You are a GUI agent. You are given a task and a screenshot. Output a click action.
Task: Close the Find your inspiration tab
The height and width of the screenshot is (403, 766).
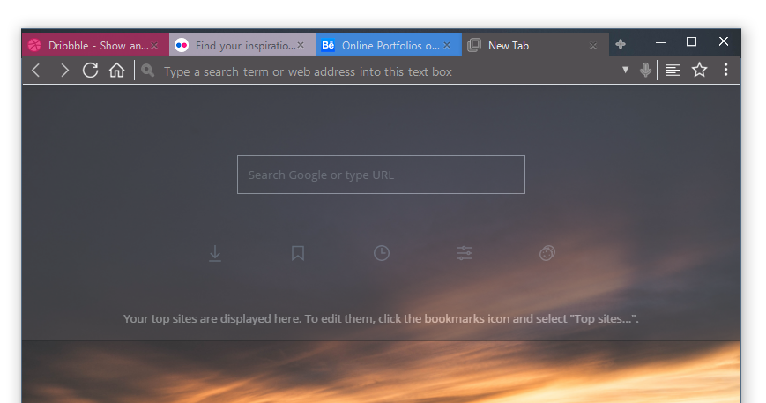point(301,45)
